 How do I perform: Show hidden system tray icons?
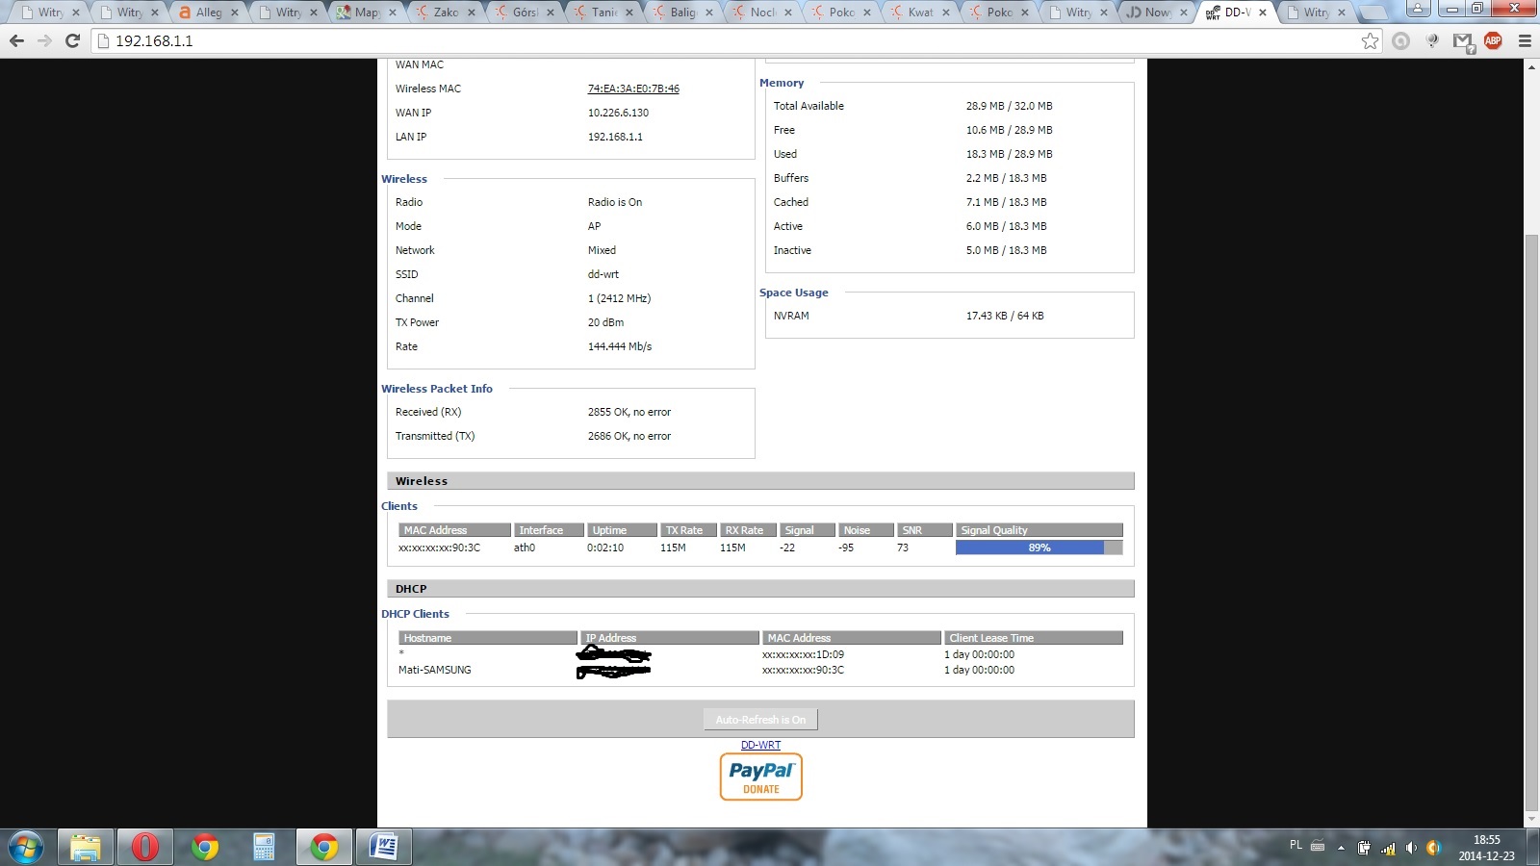(x=1341, y=848)
